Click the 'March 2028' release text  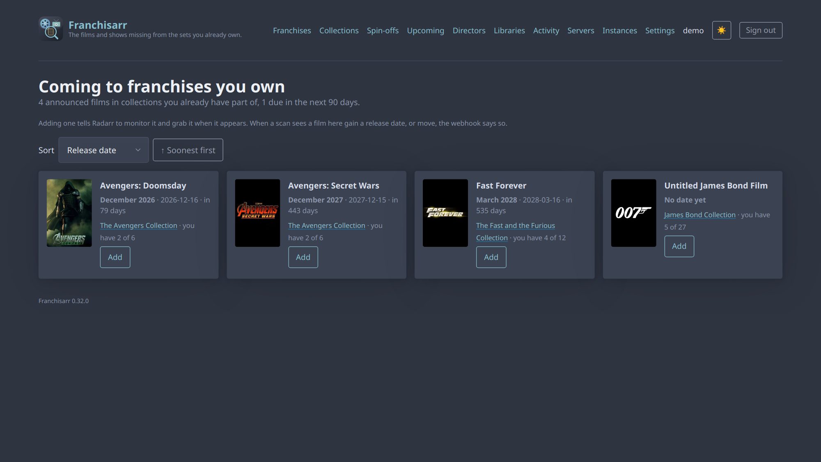coord(497,200)
